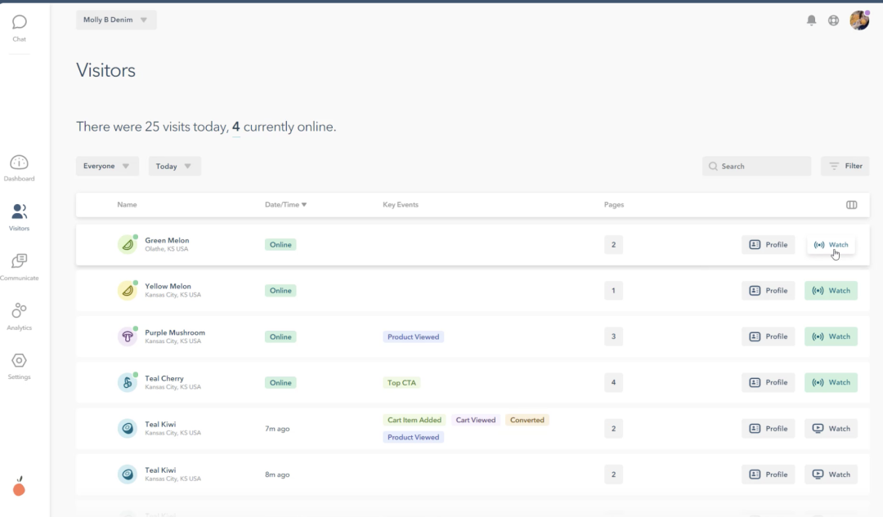
Task: Open the column layout icon
Action: pyautogui.click(x=851, y=205)
